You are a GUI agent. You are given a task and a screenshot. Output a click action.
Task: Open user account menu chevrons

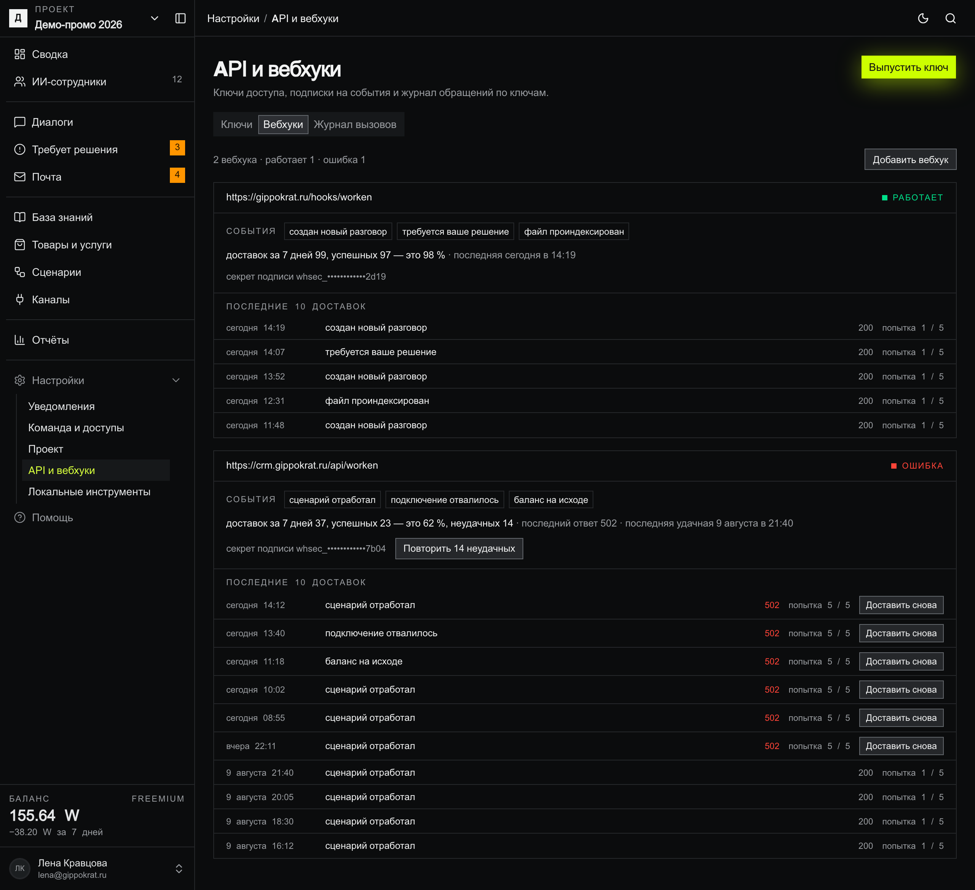point(179,868)
